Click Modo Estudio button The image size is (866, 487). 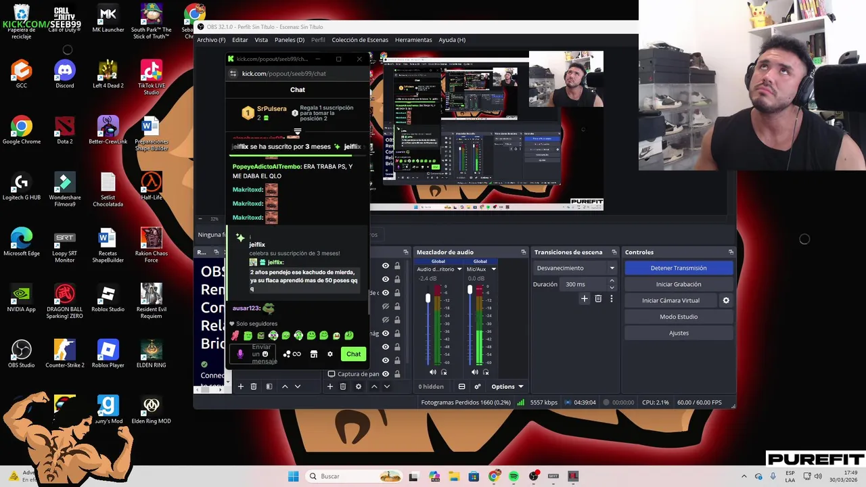point(679,317)
